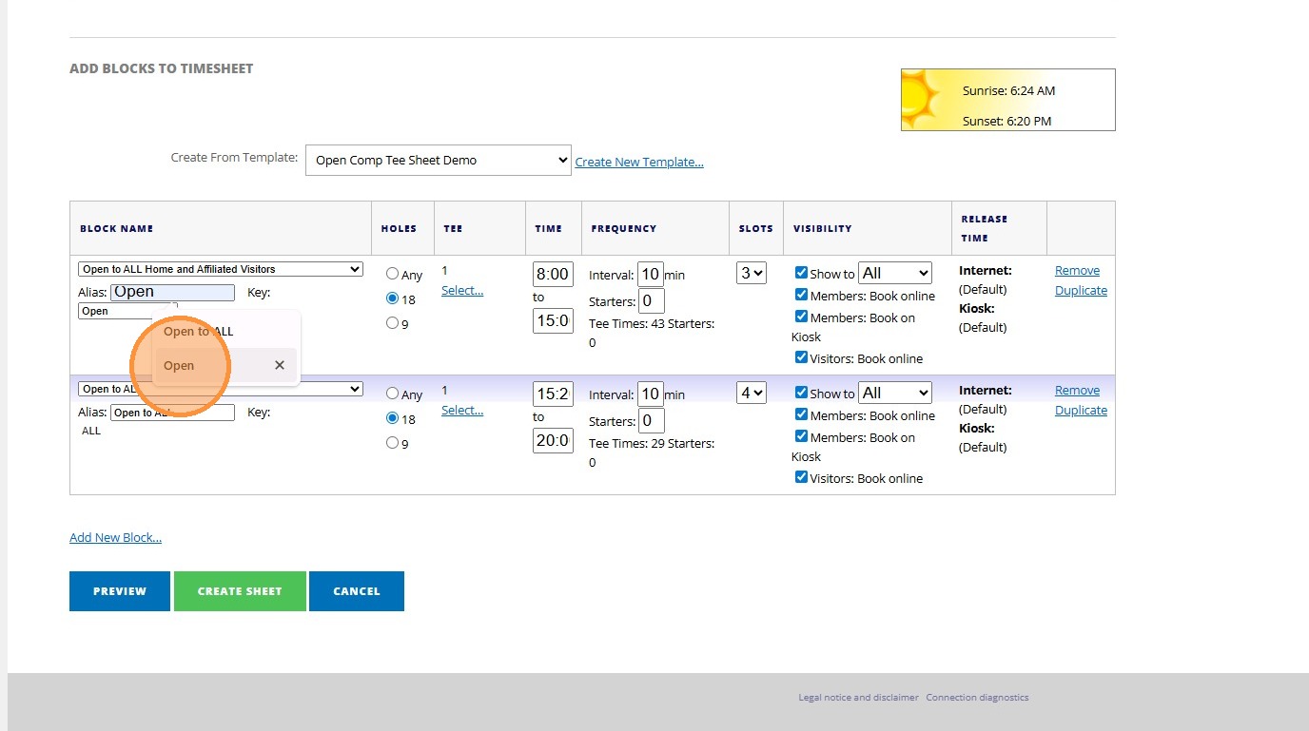The width and height of the screenshot is (1309, 731).
Task: Uncheck 'Visitors: Book online' in first block
Action: 802,358
